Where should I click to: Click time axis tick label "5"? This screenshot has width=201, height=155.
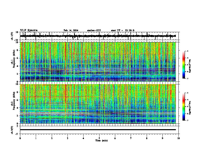99,138
